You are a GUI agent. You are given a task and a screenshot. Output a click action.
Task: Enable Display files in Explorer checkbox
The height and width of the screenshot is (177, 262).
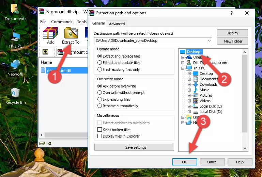point(99,136)
